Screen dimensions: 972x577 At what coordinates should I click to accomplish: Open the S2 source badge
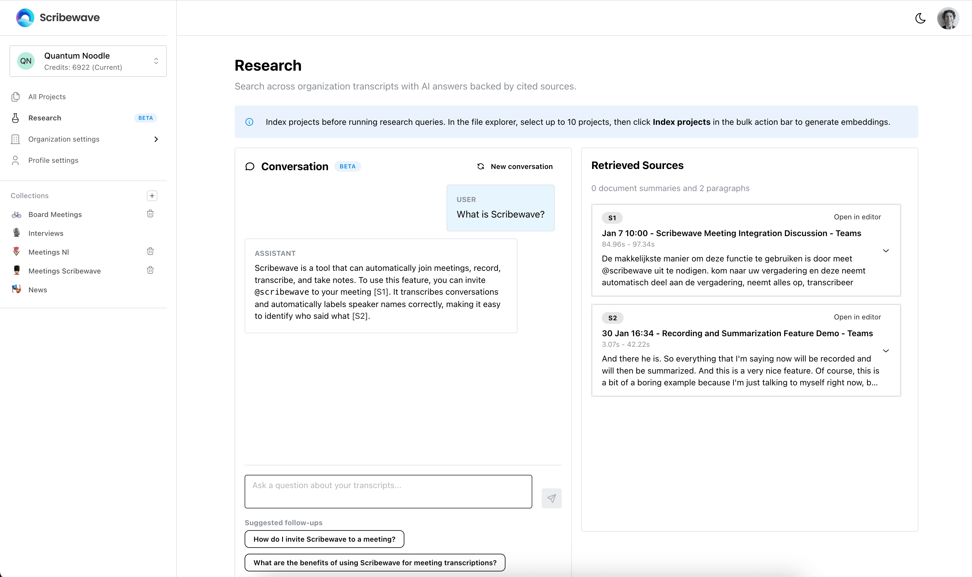click(612, 318)
